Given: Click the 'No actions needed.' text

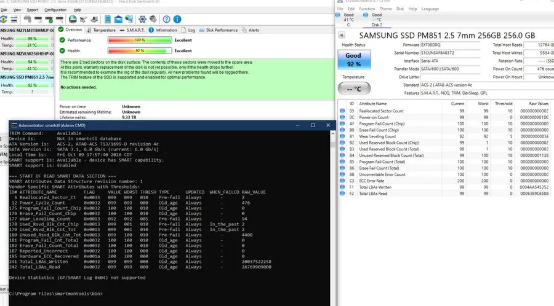Looking at the screenshot, I should click(x=78, y=87).
